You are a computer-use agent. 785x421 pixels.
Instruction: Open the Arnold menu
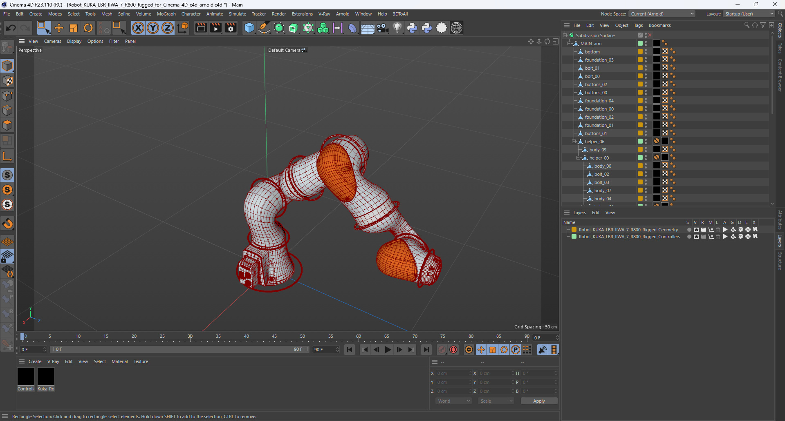click(x=343, y=14)
